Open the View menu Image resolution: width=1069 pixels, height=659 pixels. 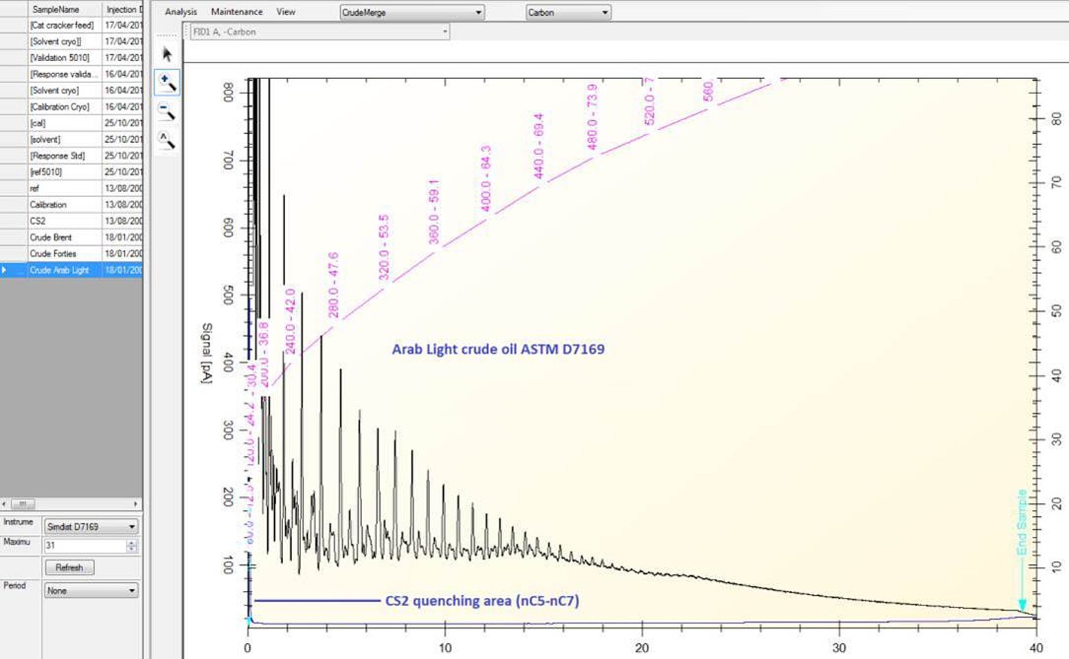pyautogui.click(x=286, y=12)
